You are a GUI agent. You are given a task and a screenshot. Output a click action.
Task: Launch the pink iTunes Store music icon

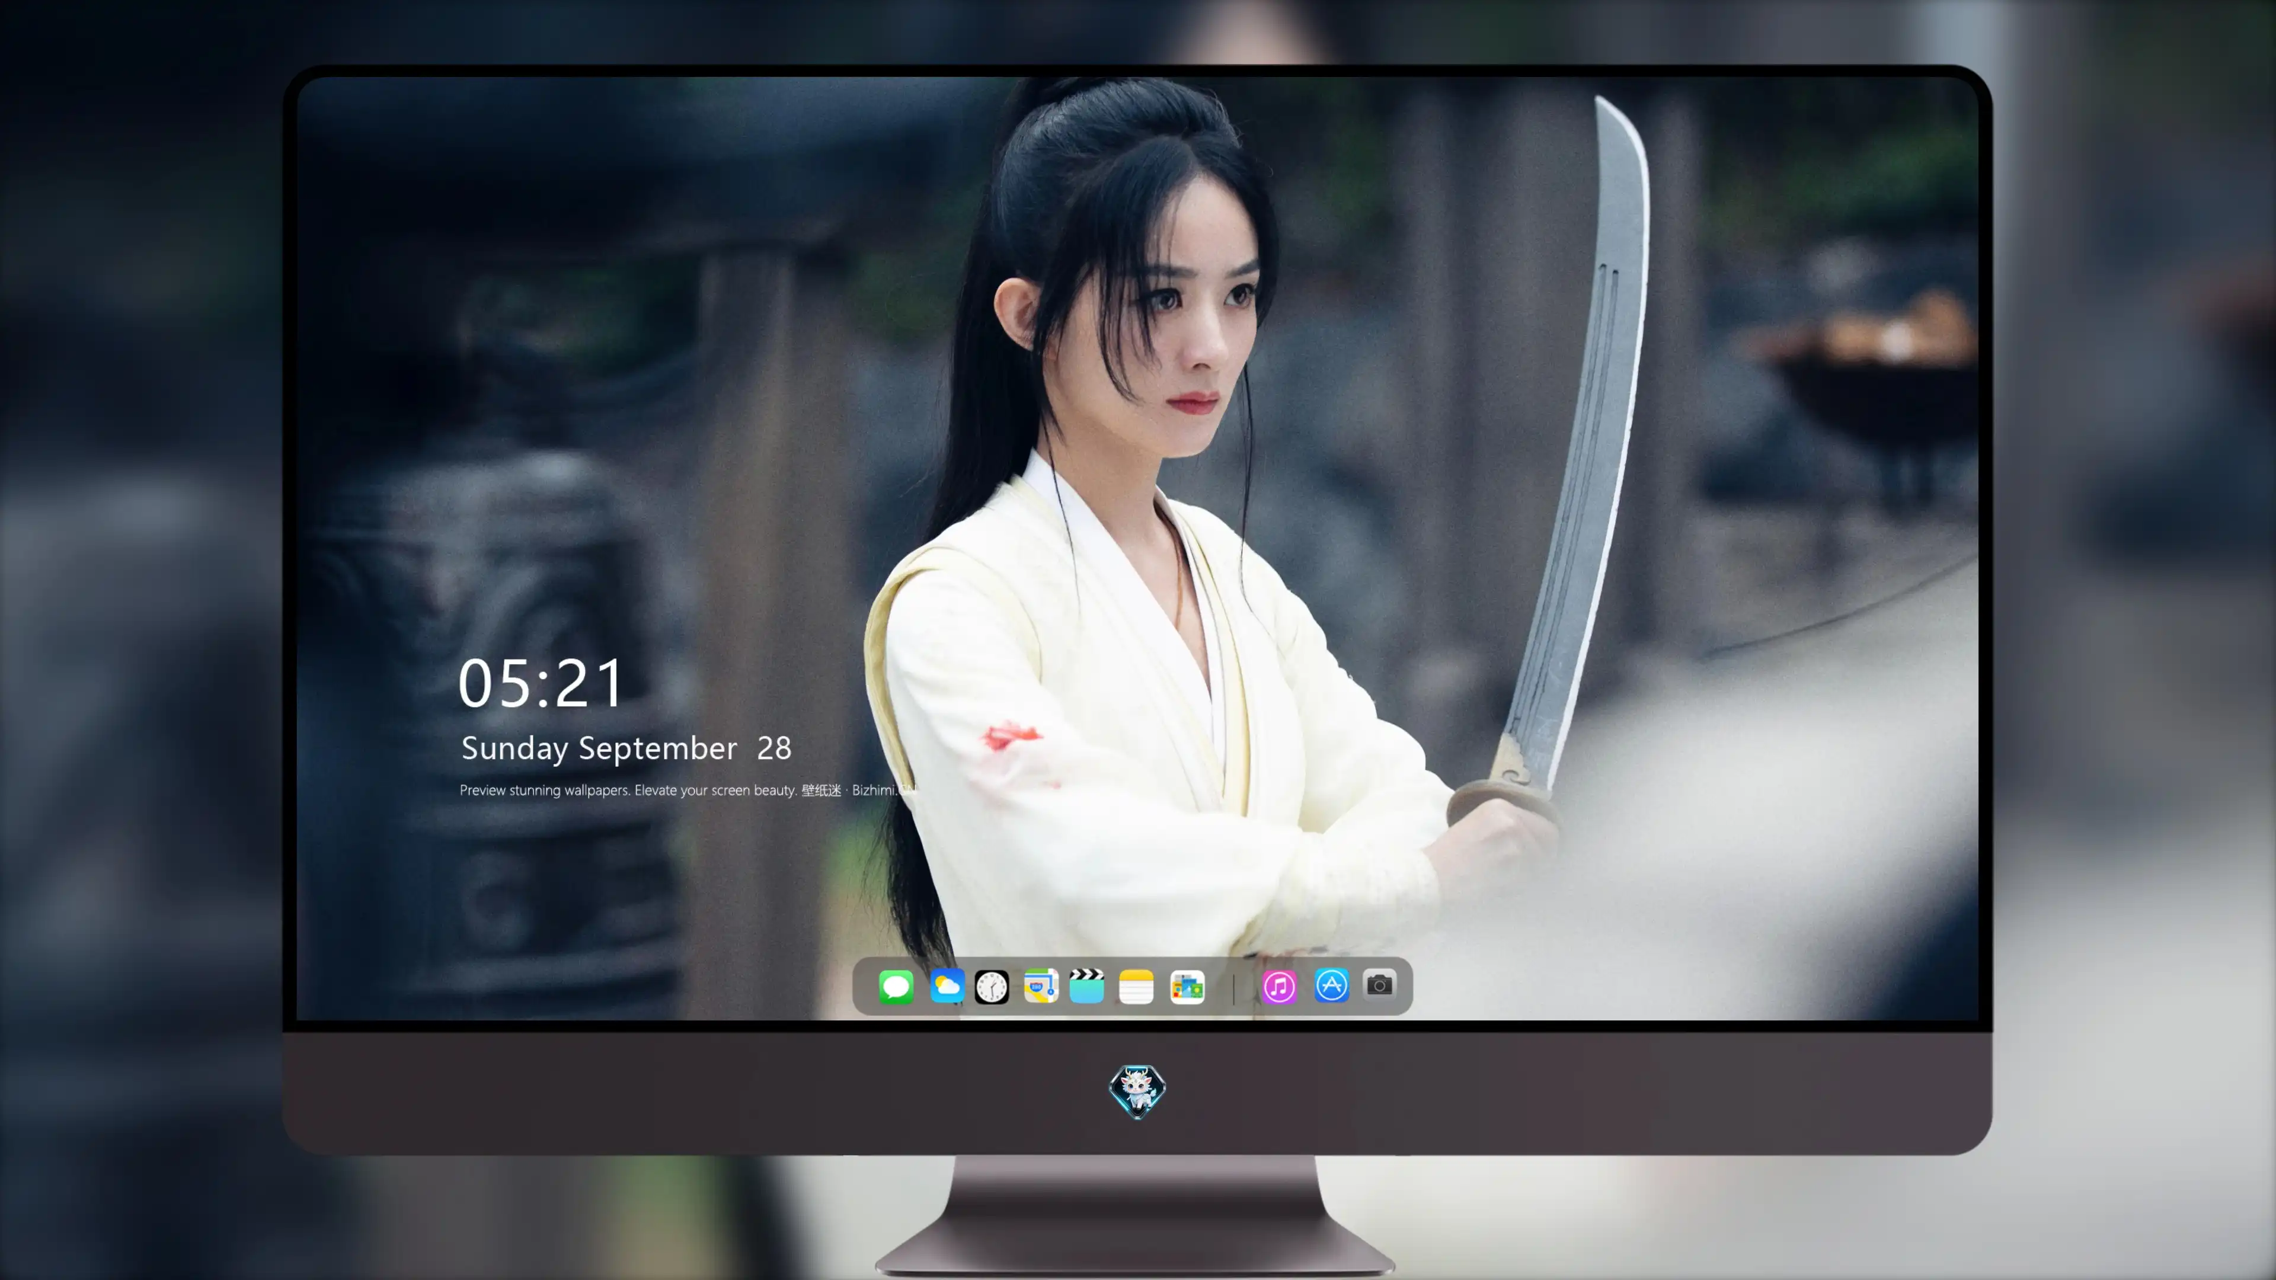click(1280, 986)
